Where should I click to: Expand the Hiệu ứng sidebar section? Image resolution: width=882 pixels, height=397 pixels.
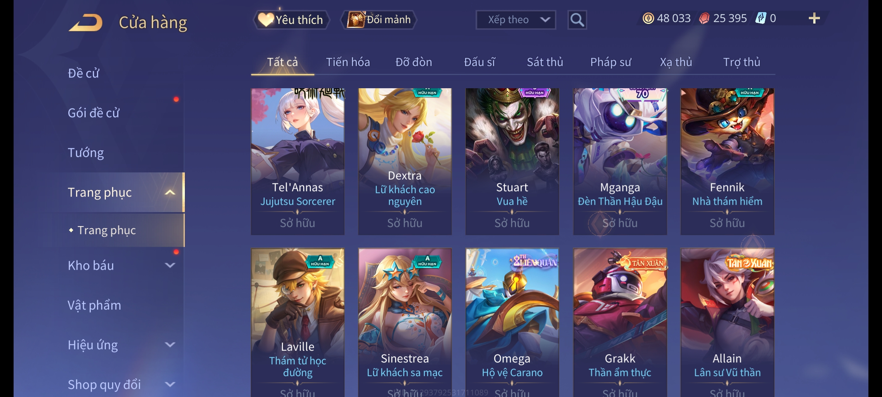(170, 345)
